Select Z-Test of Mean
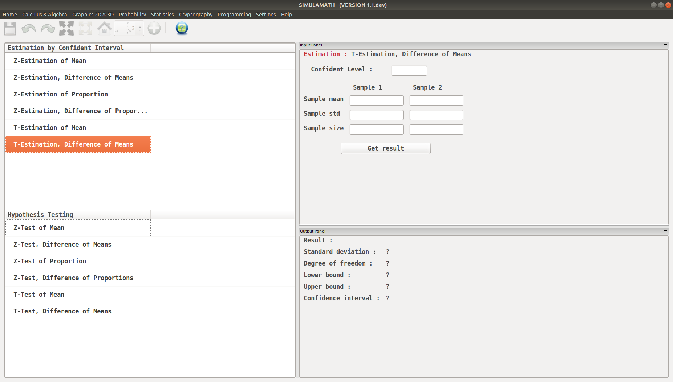The image size is (673, 382). coord(78,228)
